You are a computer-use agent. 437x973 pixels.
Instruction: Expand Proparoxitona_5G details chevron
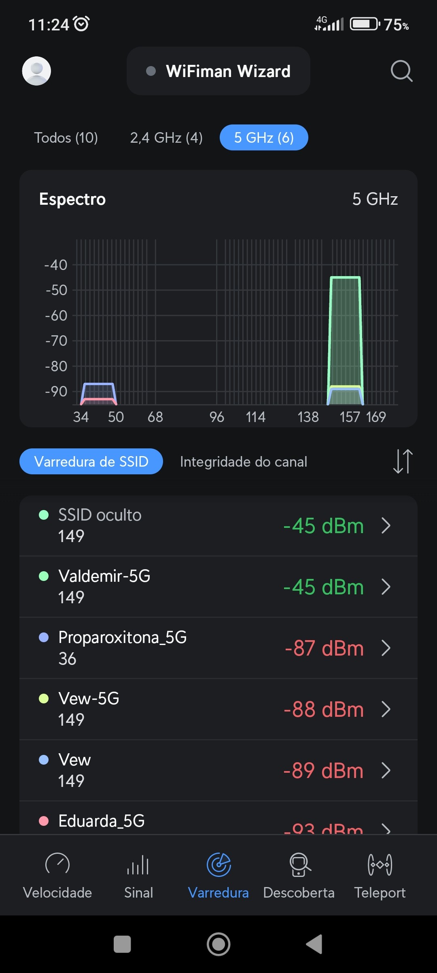386,648
